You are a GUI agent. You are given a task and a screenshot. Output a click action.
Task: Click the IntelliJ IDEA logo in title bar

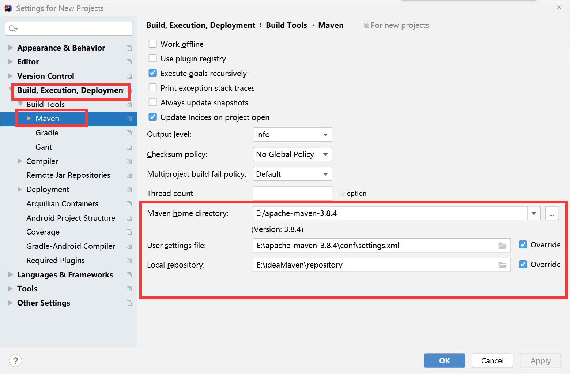(x=8, y=8)
